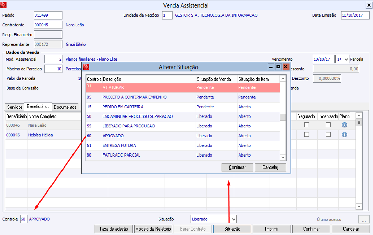Click the Controle code field

pyautogui.click(x=24, y=219)
